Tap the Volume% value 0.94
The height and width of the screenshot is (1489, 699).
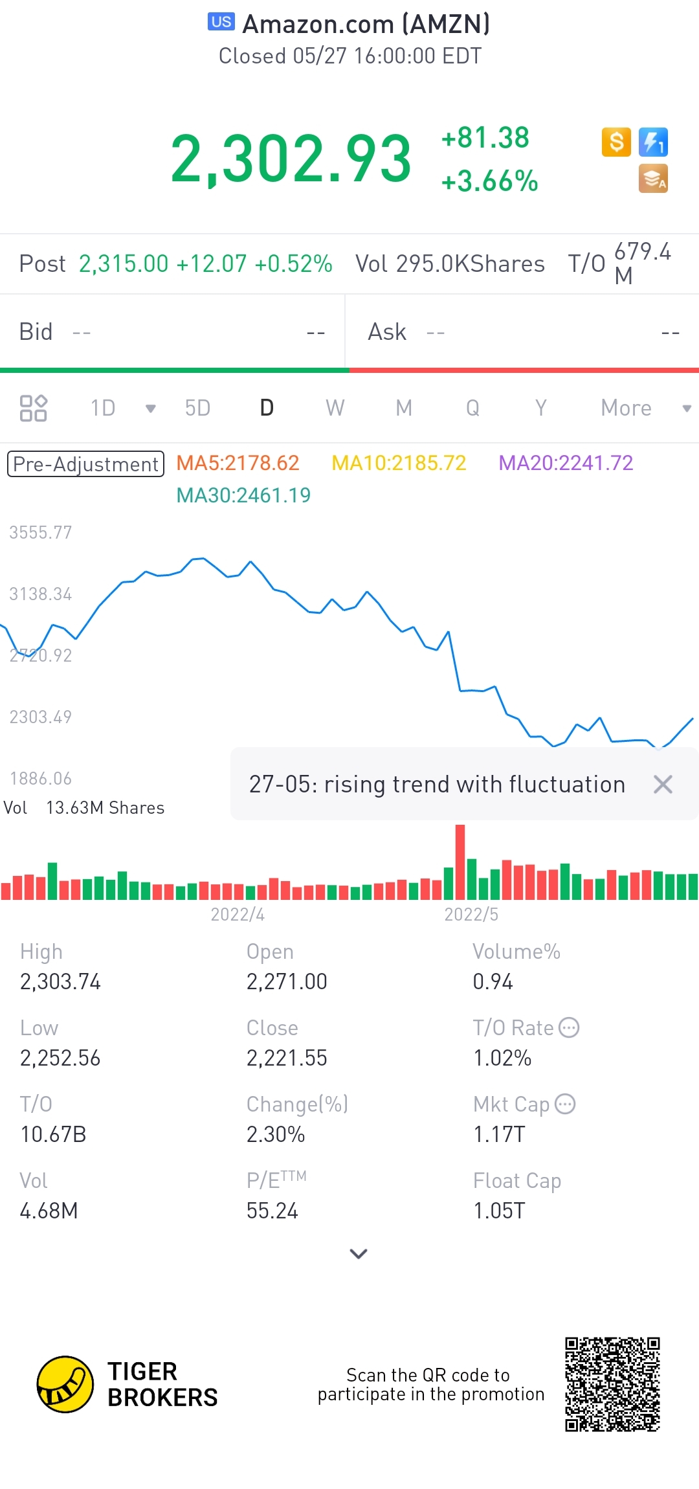click(493, 981)
